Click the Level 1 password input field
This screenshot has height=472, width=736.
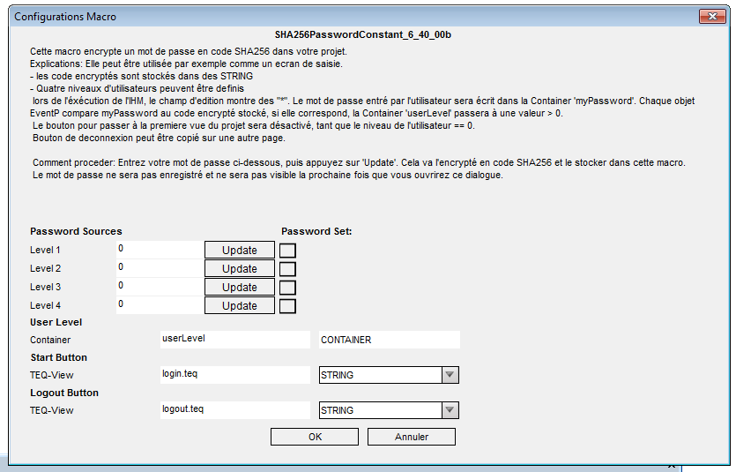coord(159,250)
